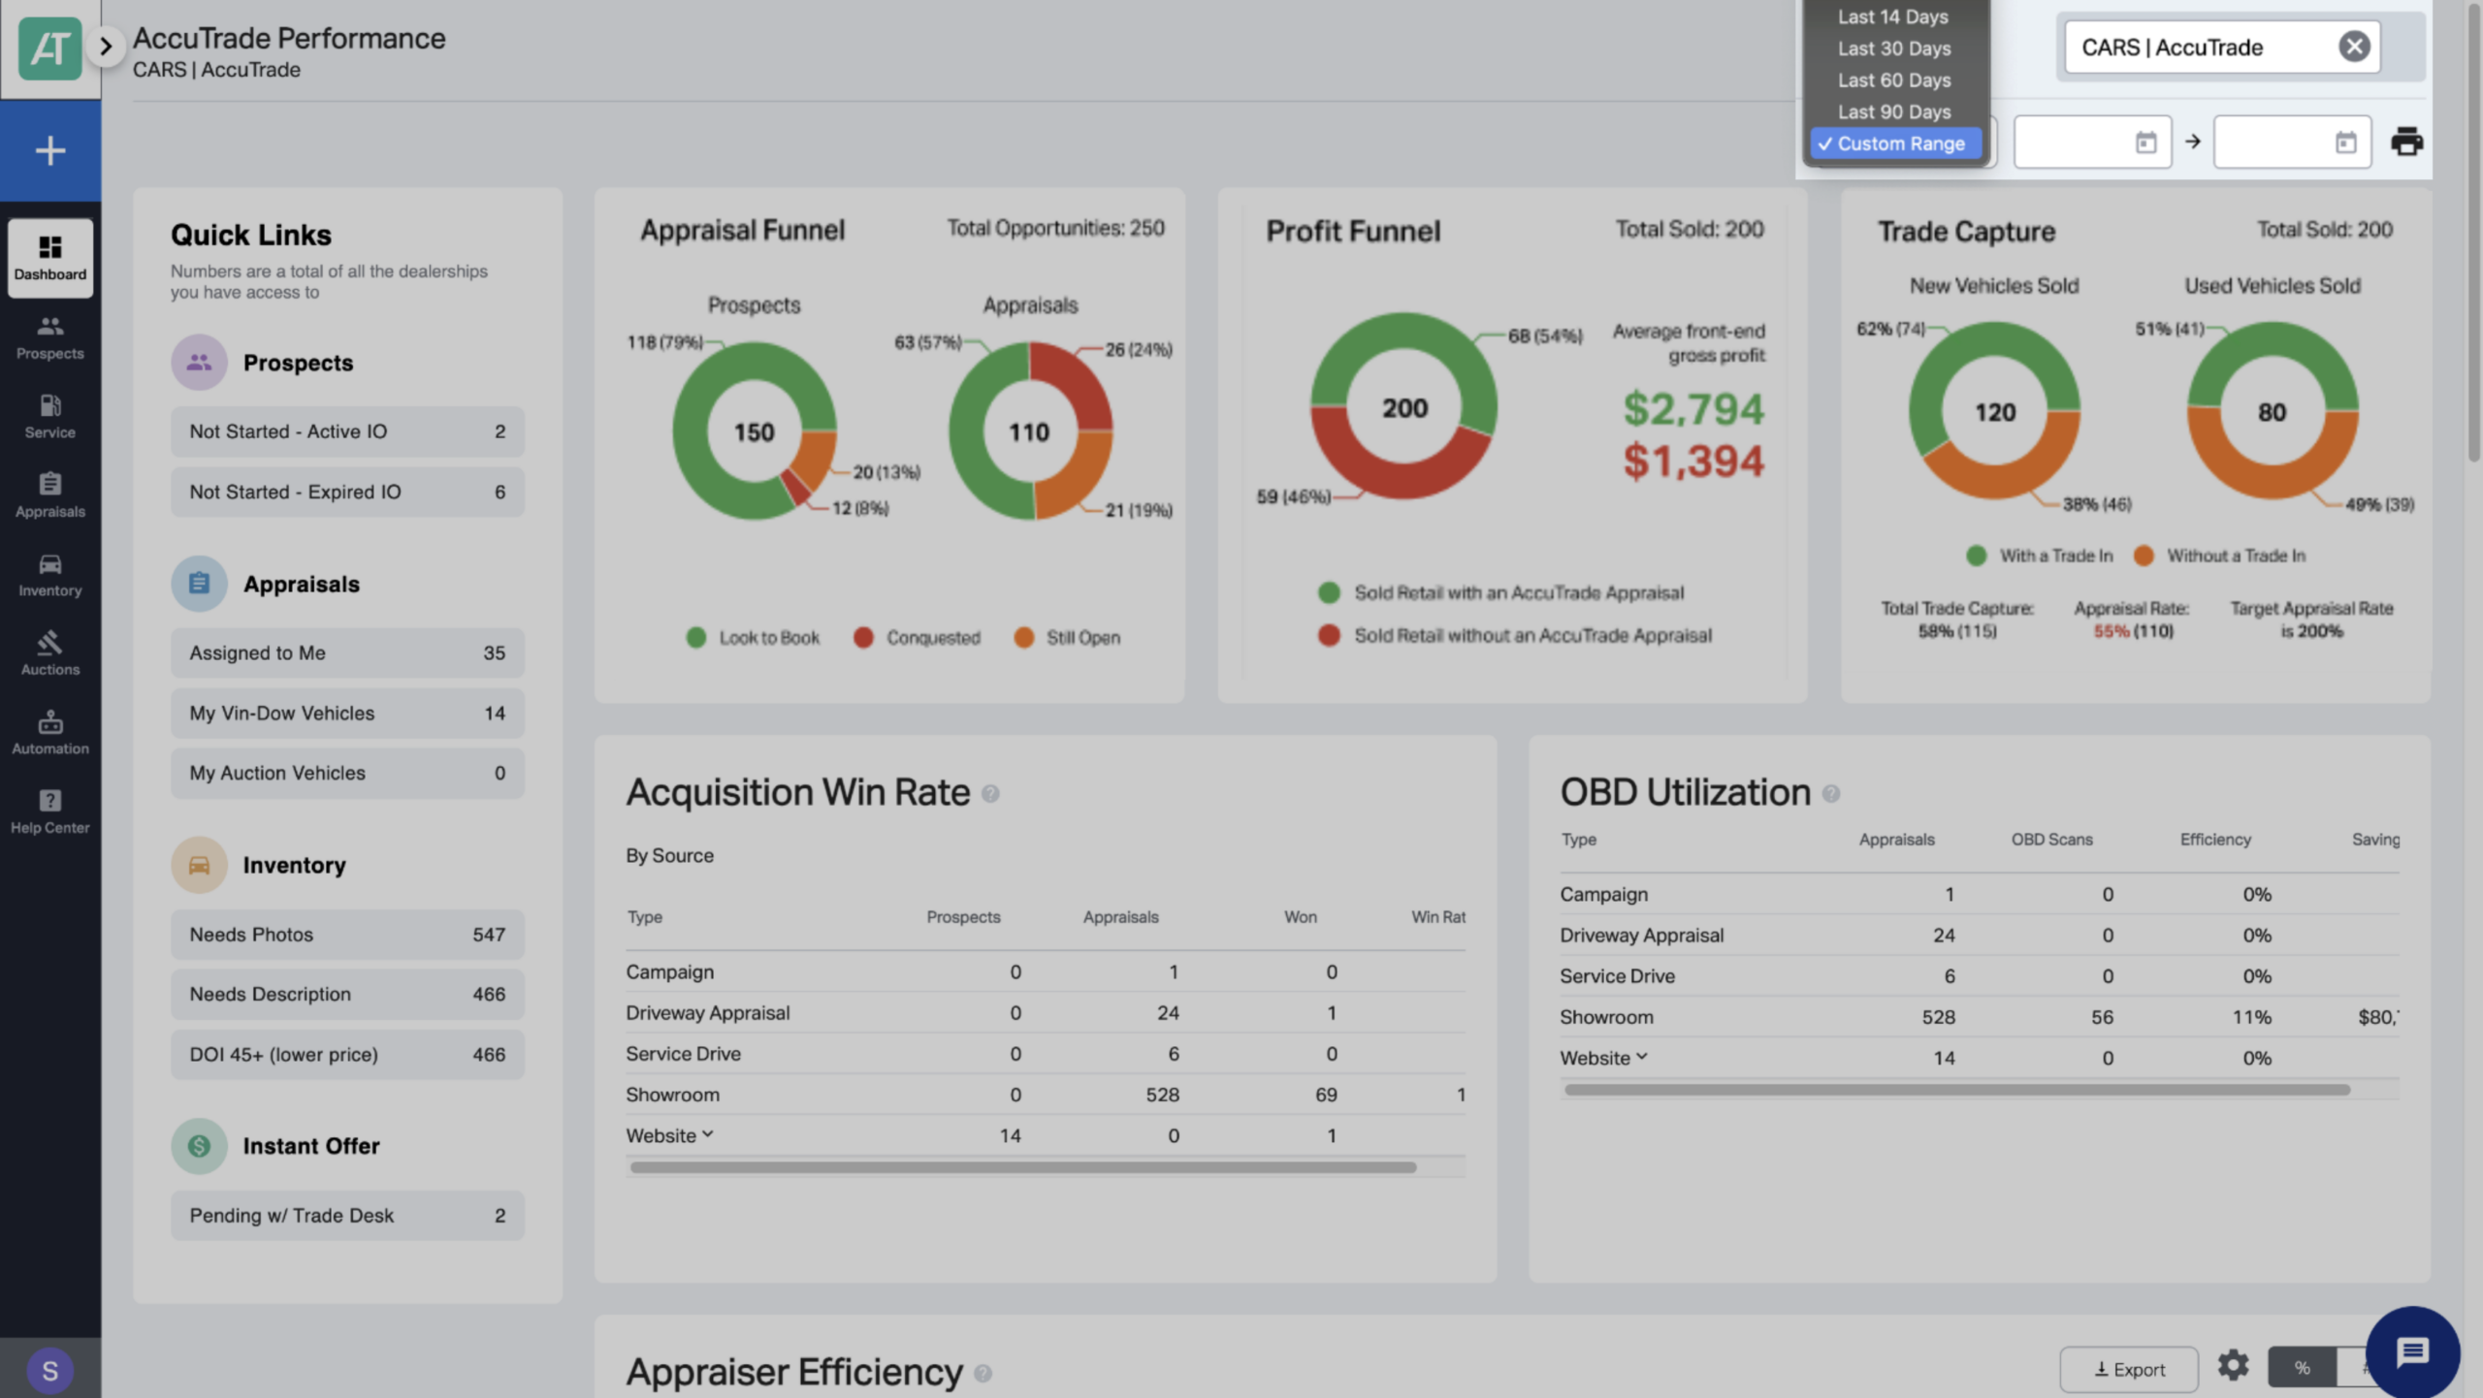Toggle Still Open legend item
Image resolution: width=2483 pixels, height=1398 pixels.
coord(1067,638)
